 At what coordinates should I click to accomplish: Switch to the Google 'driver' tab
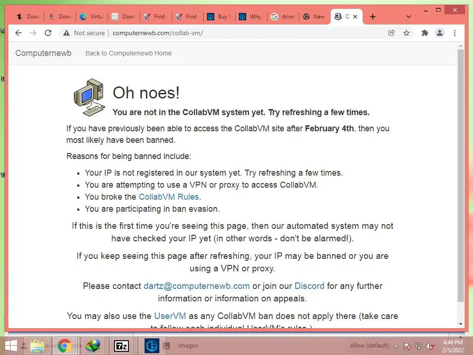coord(283,17)
